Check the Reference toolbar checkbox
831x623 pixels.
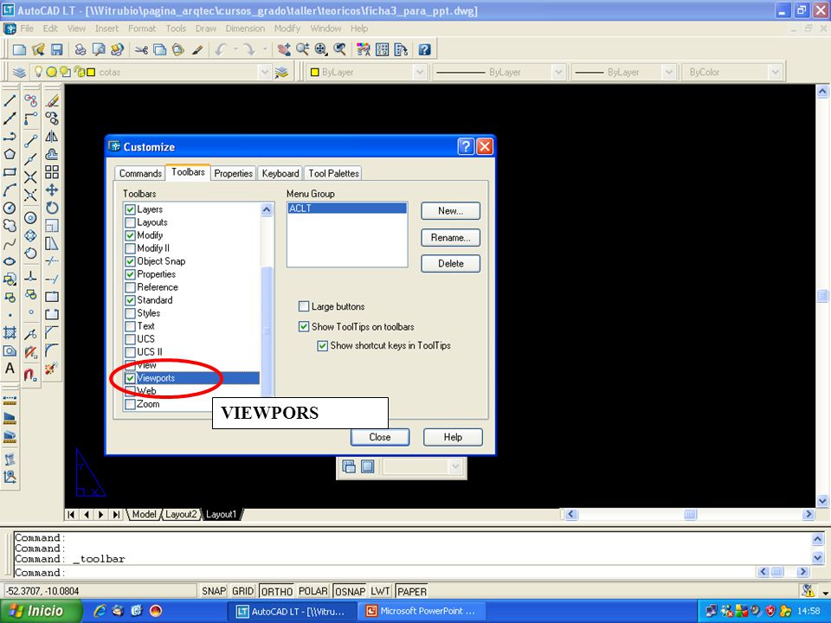click(x=131, y=287)
